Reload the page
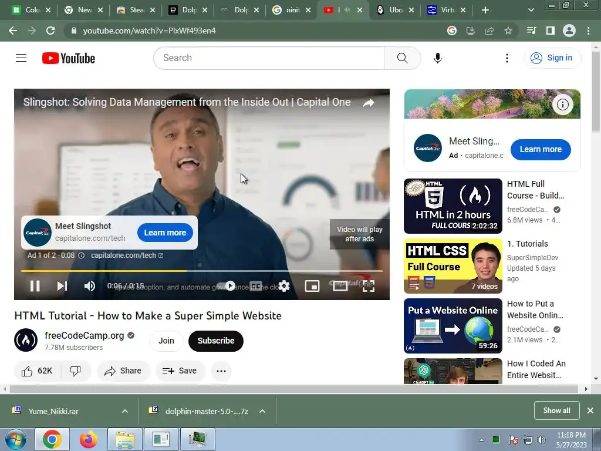The width and height of the screenshot is (601, 451). click(x=50, y=31)
